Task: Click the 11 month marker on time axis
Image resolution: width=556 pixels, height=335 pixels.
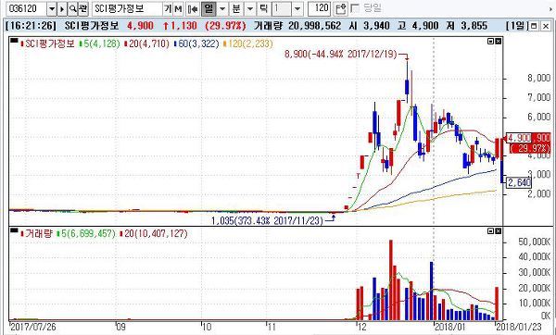Action: [x=272, y=327]
